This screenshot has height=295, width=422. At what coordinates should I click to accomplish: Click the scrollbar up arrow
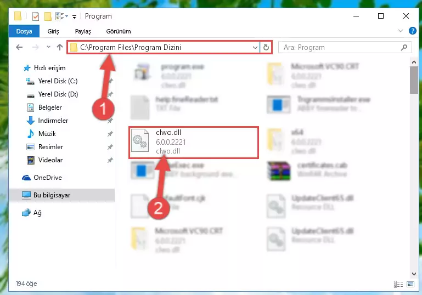tap(414, 62)
